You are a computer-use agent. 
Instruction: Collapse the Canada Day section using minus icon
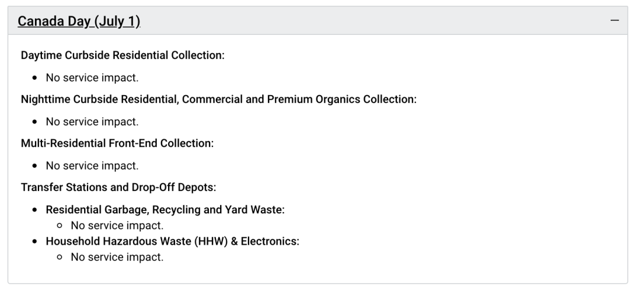tap(615, 21)
